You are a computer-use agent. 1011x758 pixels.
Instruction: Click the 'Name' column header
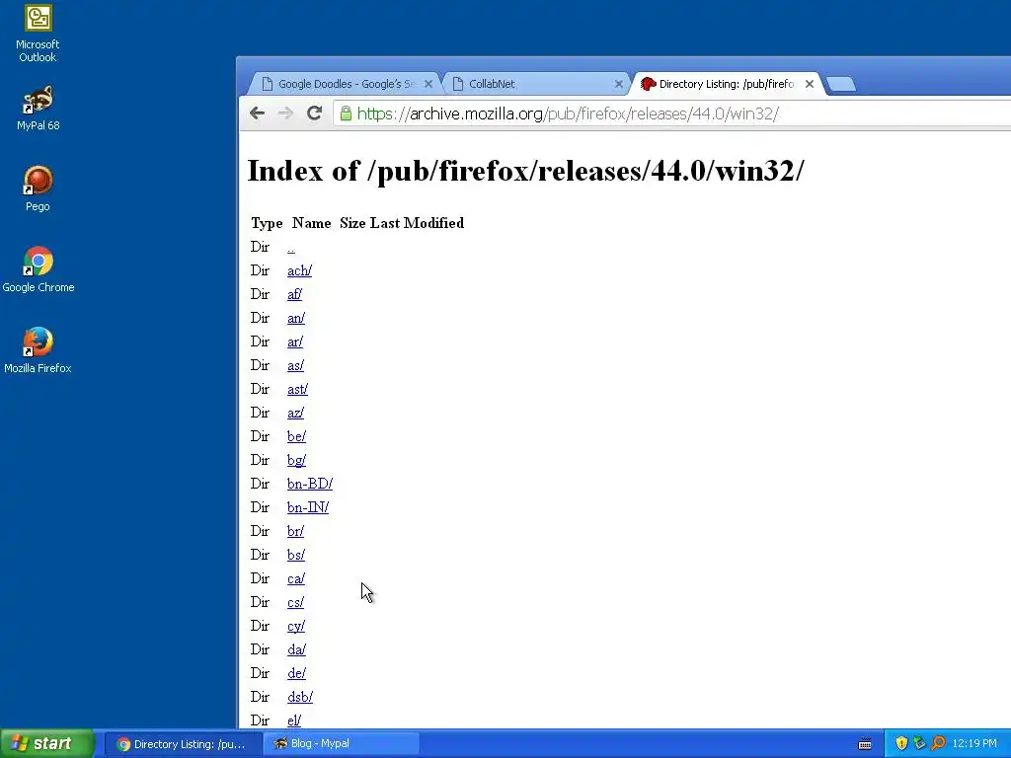coord(311,223)
